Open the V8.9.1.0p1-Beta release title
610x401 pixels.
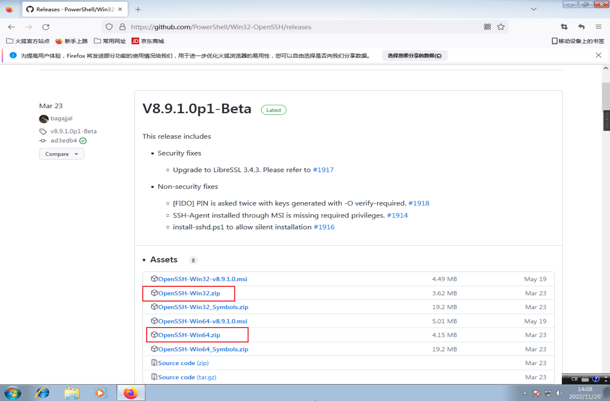(197, 109)
